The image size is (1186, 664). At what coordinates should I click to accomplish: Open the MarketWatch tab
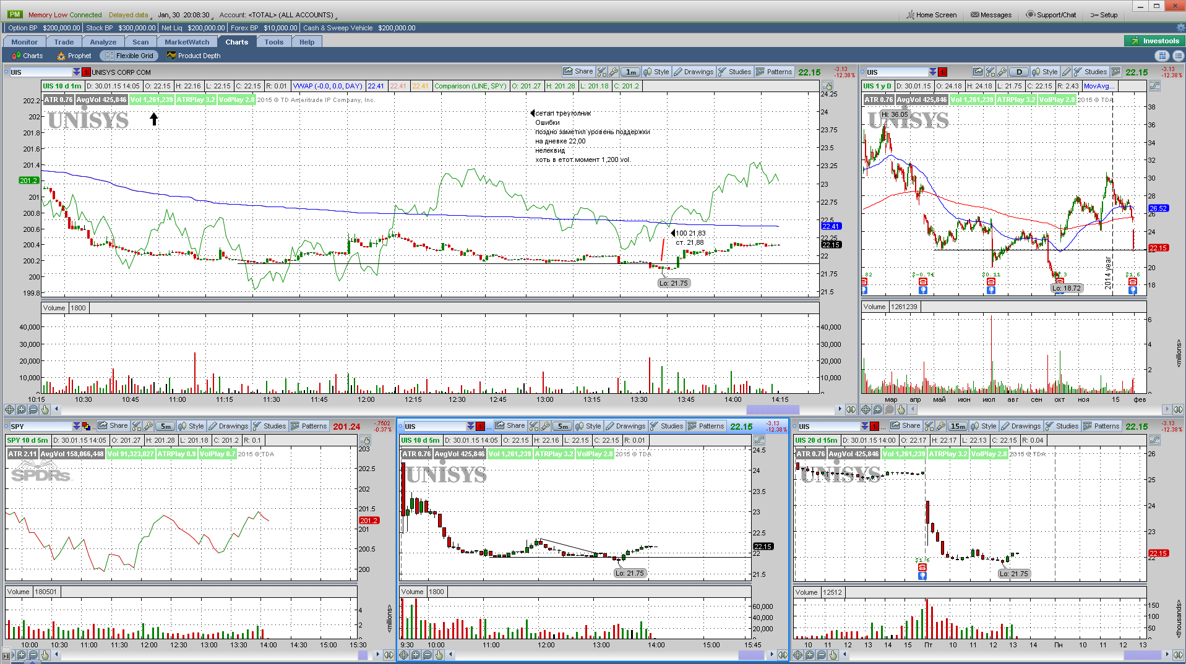(x=187, y=42)
